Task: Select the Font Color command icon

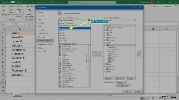Action: (x=60, y=59)
